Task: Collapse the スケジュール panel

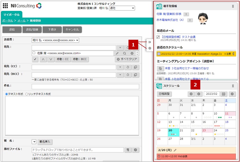Action: coord(233,86)
